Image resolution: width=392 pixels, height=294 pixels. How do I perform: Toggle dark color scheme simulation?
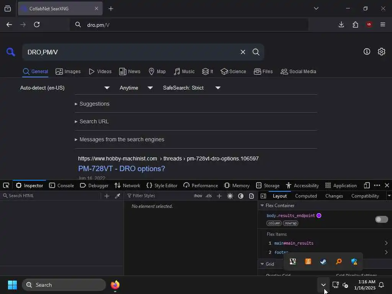click(241, 196)
